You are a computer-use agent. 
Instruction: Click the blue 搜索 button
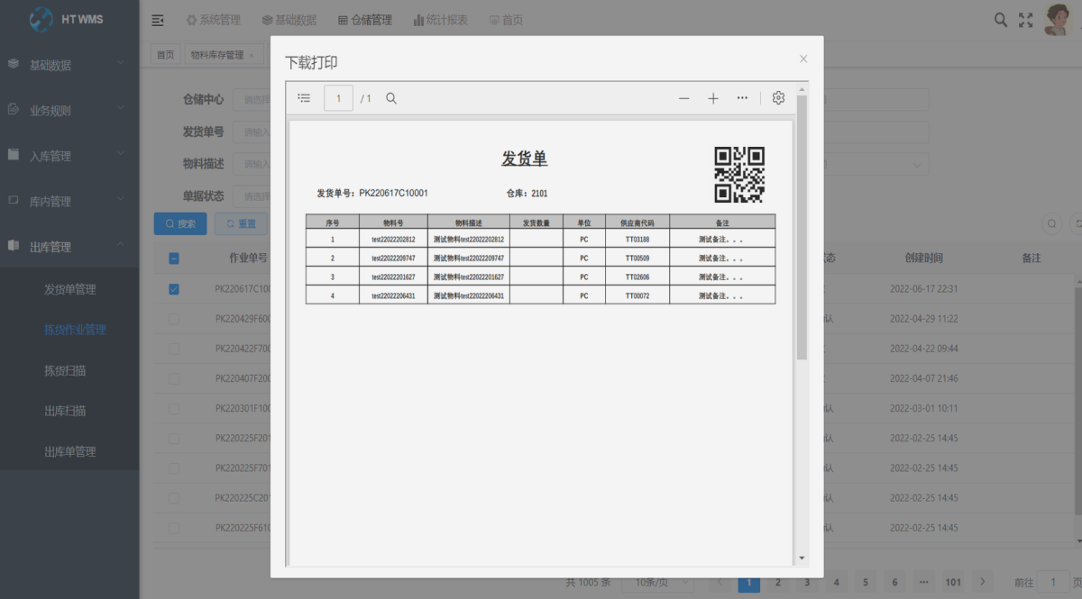(180, 223)
